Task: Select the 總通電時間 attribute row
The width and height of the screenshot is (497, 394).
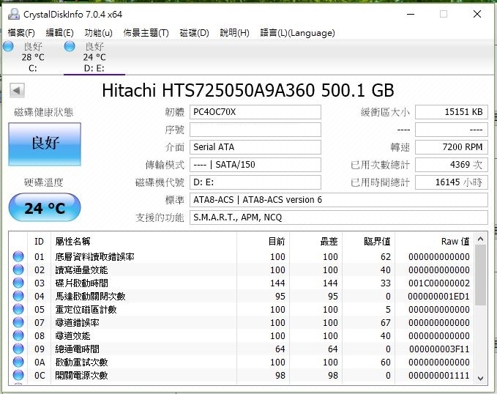Action: (242, 349)
